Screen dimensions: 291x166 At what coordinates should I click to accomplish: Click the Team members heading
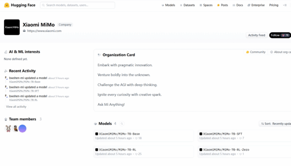click(x=22, y=119)
